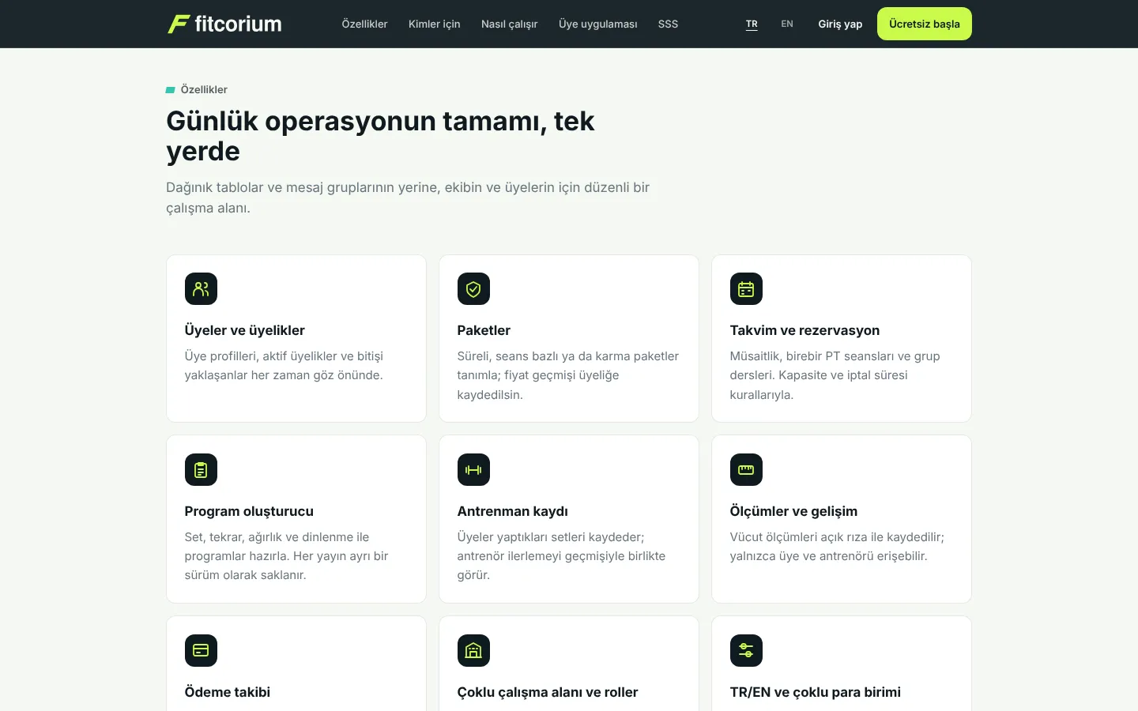Click the Paketler shield icon
The image size is (1138, 711).
coord(473,289)
